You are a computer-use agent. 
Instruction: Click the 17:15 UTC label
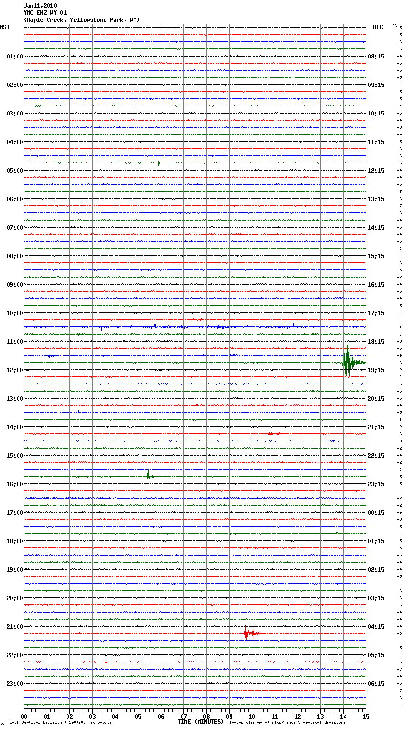click(x=376, y=313)
